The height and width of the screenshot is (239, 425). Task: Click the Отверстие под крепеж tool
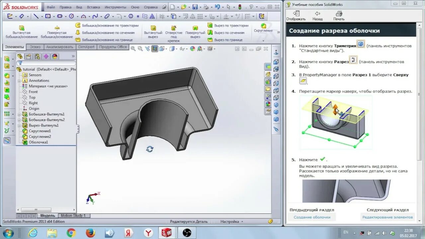tap(174, 34)
